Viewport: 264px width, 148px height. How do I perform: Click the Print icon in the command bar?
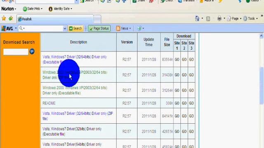pyautogui.click(x=219, y=18)
